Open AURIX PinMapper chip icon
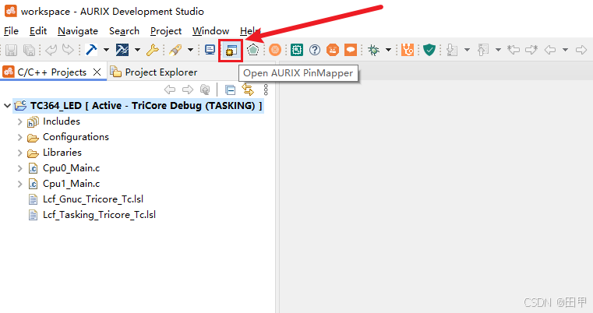The width and height of the screenshot is (593, 313). pos(231,50)
